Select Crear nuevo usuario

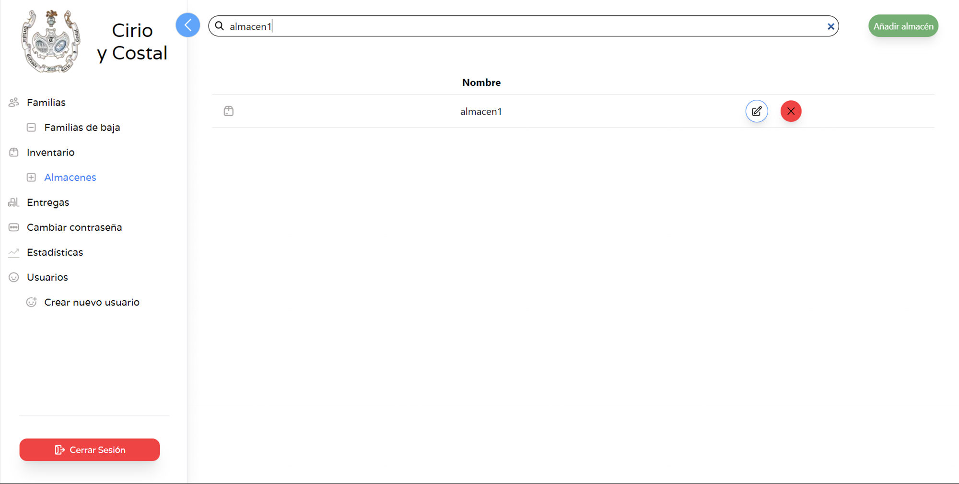click(92, 302)
